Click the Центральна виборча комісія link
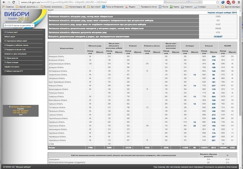The width and height of the screenshot is (243, 169). (20, 106)
